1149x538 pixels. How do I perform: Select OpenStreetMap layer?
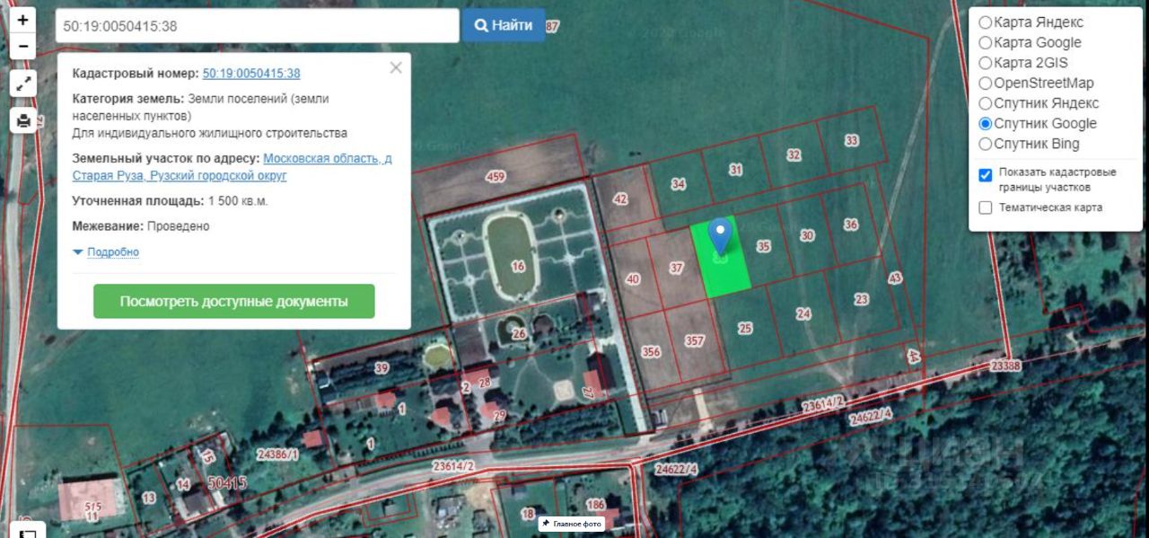[985, 84]
